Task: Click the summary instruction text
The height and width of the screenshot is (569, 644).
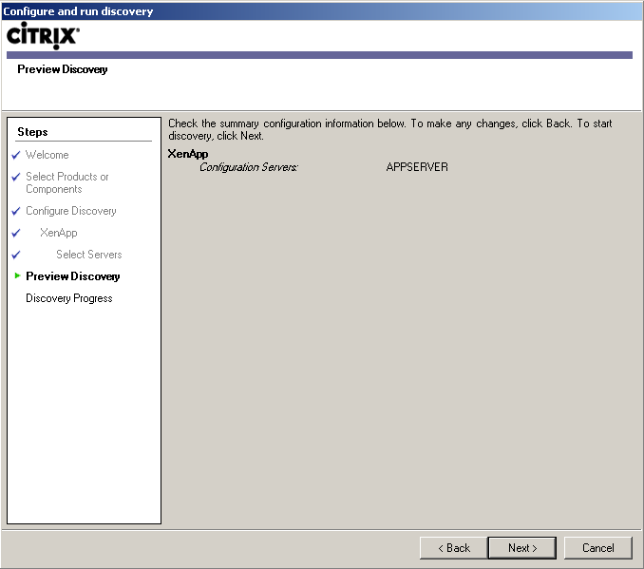Action: 390,129
